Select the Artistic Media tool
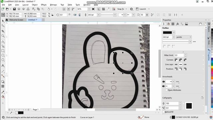Viewport: 213px width, 120px height. (x=3, y=46)
